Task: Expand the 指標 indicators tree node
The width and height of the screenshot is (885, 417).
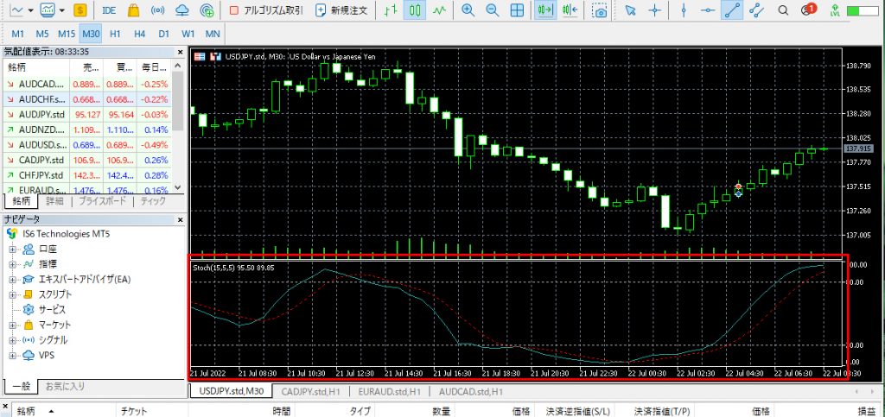Action: click(12, 263)
